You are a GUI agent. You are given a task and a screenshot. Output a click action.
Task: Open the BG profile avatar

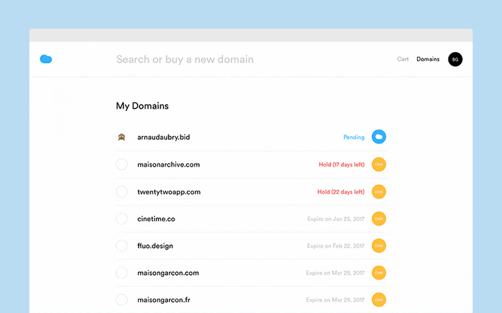tap(455, 59)
